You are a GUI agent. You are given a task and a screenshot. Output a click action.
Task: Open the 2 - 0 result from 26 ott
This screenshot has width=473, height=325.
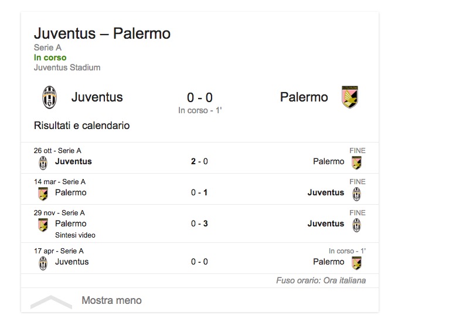pos(199,161)
